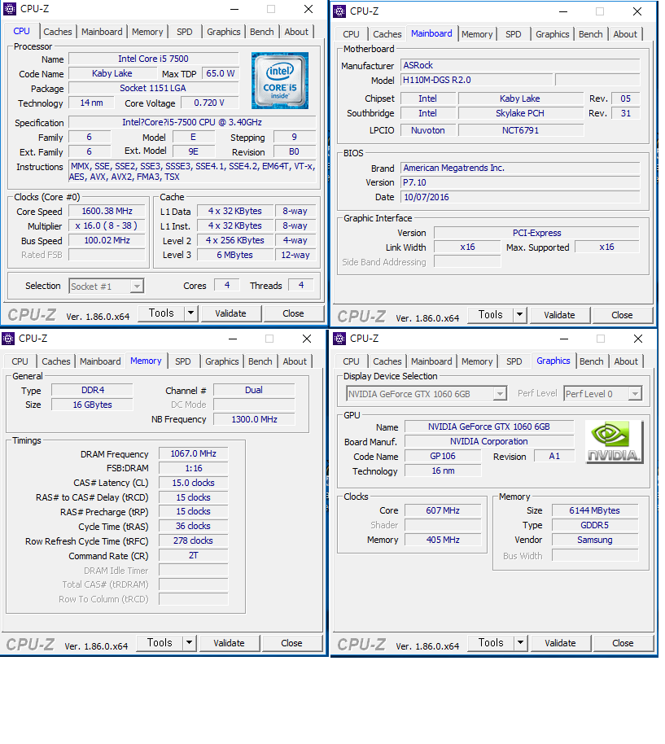Screen dimensions: 665x744
Task: Click the graphic interface version 'PCI-Express'
Action: (x=536, y=233)
